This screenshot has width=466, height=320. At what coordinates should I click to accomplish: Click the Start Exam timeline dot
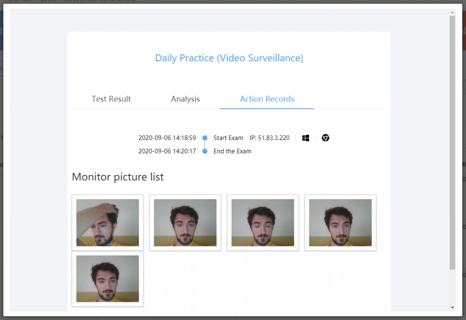pos(205,138)
